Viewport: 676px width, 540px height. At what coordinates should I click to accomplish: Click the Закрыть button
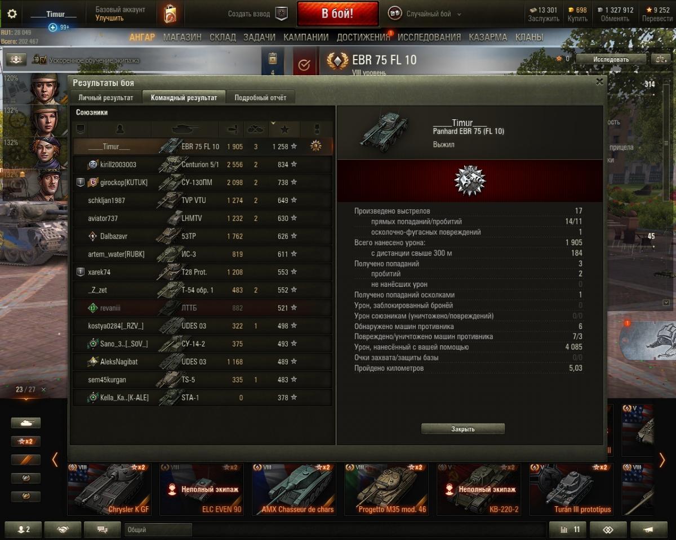[x=463, y=429]
